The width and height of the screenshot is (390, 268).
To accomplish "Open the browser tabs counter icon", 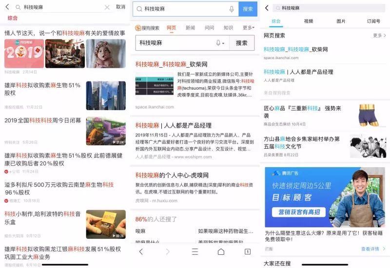I will click(248, 251).
